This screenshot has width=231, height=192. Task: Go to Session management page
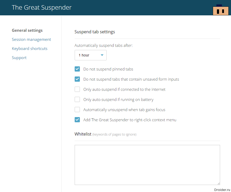pyautogui.click(x=31, y=40)
